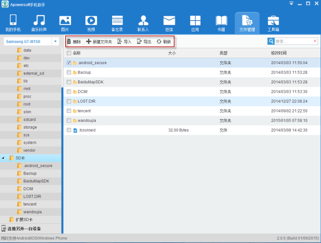The width and height of the screenshot is (321, 243).
Task: Open the 联系人 contacts section
Action: click(143, 23)
